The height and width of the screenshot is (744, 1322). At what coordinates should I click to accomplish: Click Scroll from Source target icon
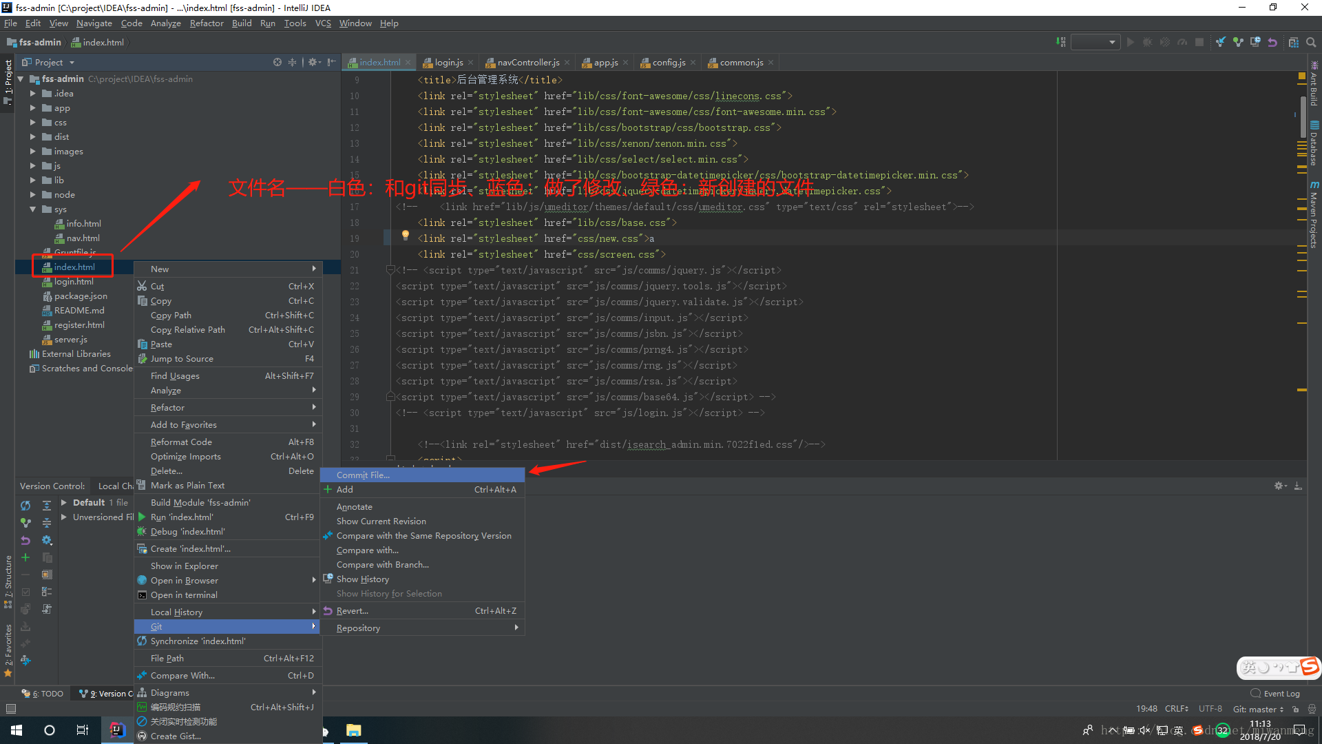click(x=277, y=62)
